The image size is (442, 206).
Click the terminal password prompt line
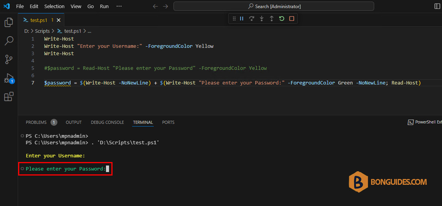pos(66,169)
